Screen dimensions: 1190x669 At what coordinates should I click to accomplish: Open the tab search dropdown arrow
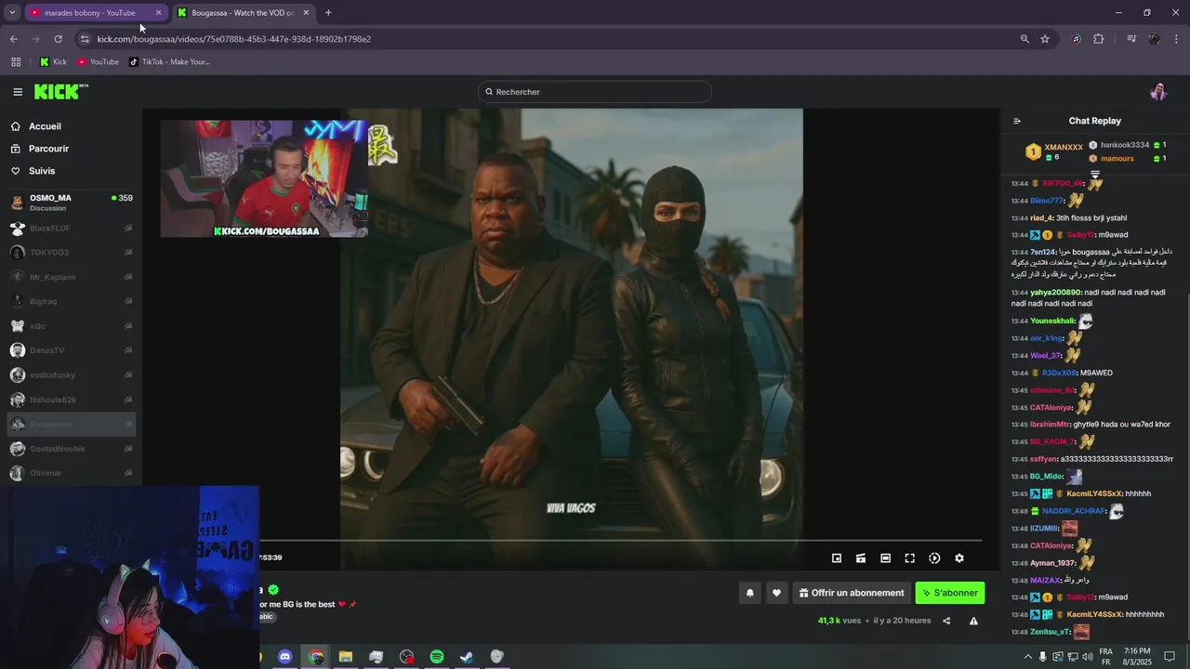click(12, 13)
